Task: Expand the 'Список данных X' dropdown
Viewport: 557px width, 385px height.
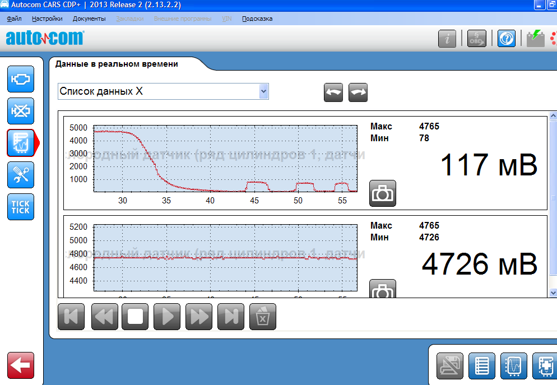Action: coord(263,91)
